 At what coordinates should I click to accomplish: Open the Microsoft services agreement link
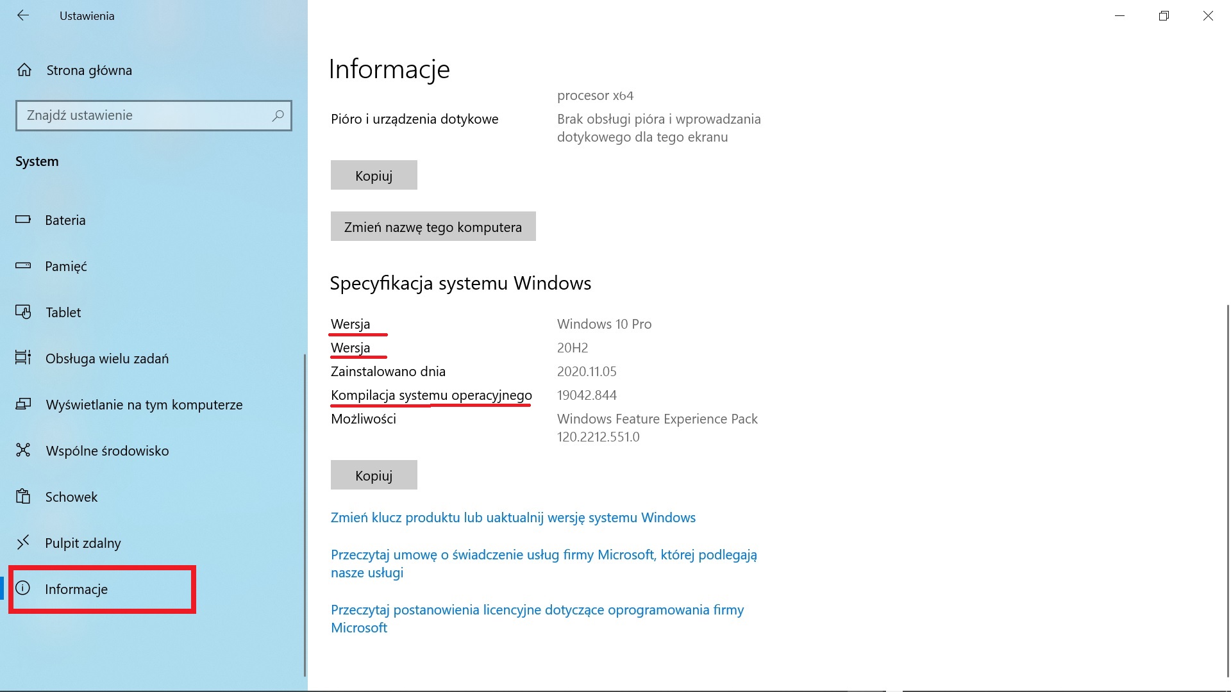click(544, 555)
